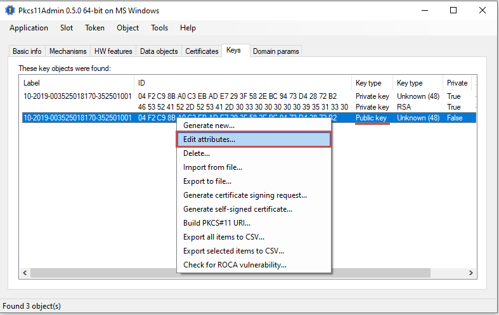Click the Private column header

457,83
